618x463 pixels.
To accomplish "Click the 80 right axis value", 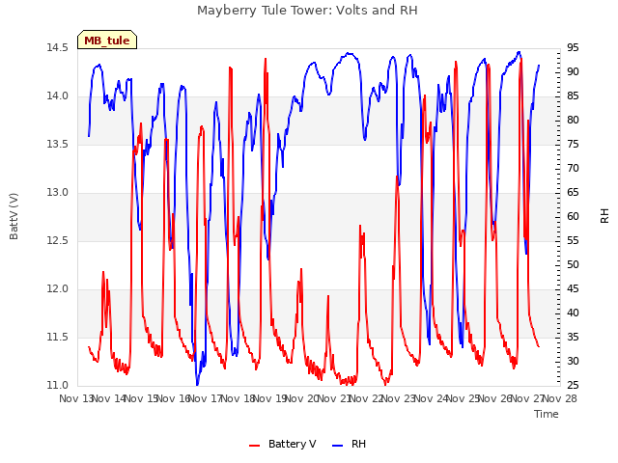I will click(573, 120).
